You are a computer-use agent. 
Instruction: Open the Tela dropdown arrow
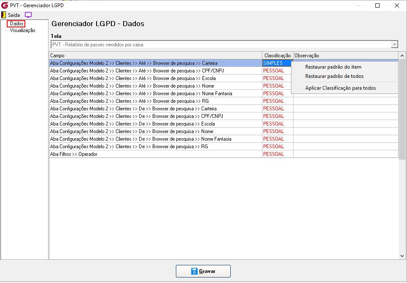394,45
